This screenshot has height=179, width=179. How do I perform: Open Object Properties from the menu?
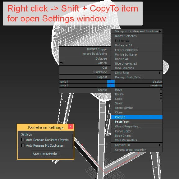point(137,126)
